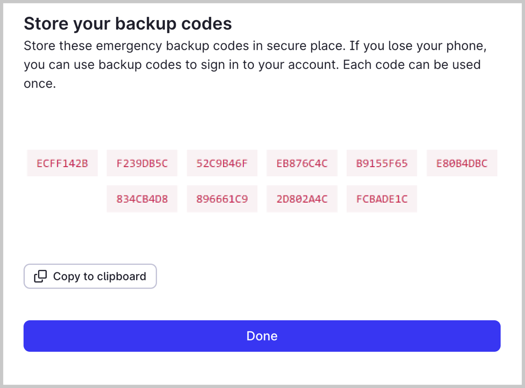The height and width of the screenshot is (388, 525).
Task: Select the backup code 896661C9
Action: click(x=222, y=199)
